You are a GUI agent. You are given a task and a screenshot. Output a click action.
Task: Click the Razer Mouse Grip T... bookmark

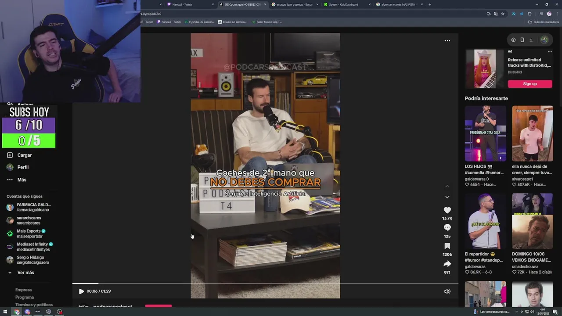267,22
